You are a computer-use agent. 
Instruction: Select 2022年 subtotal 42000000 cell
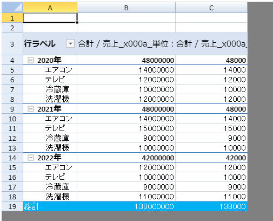(x=126, y=158)
